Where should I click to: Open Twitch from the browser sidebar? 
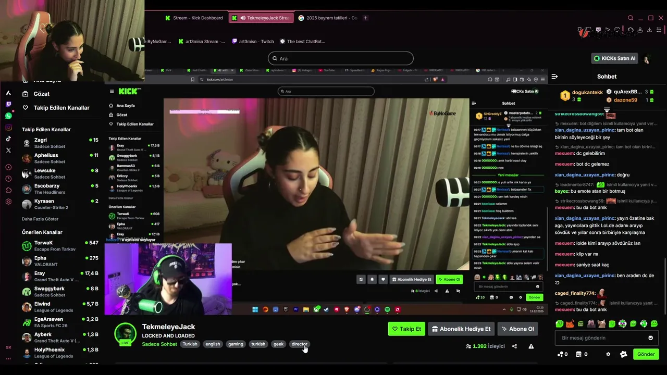tap(8, 104)
